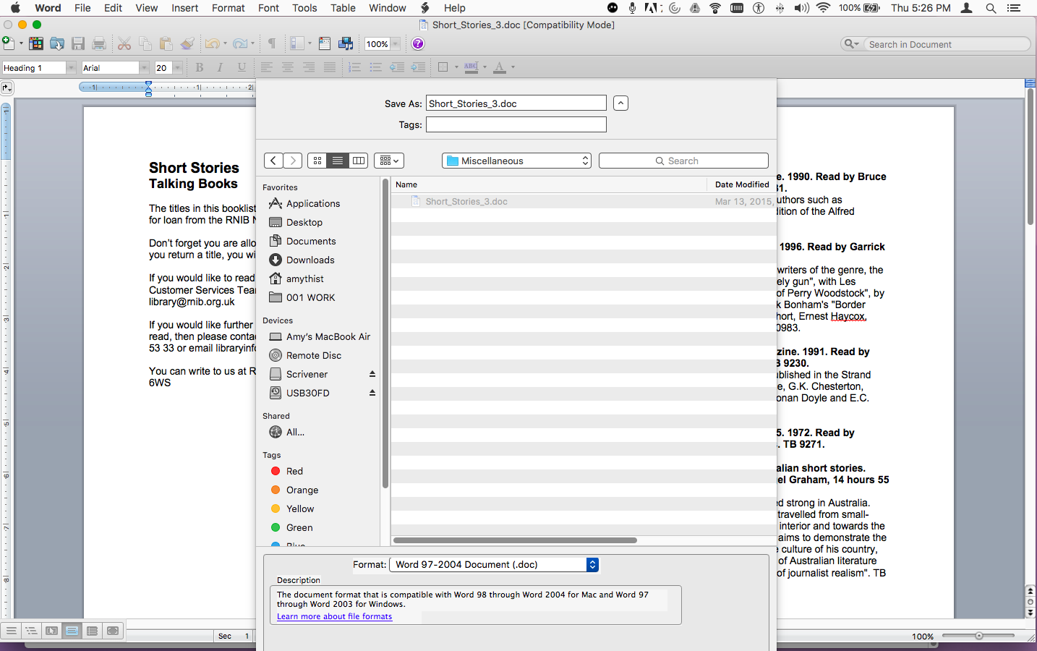1037x651 pixels.
Task: Click the Print icon in toolbar
Action: click(99, 43)
